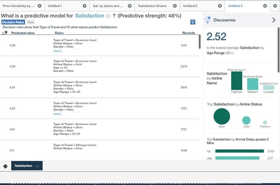Close the Price Sensitivity tab
This screenshot has height=185, width=280.
pyautogui.click(x=40, y=6)
